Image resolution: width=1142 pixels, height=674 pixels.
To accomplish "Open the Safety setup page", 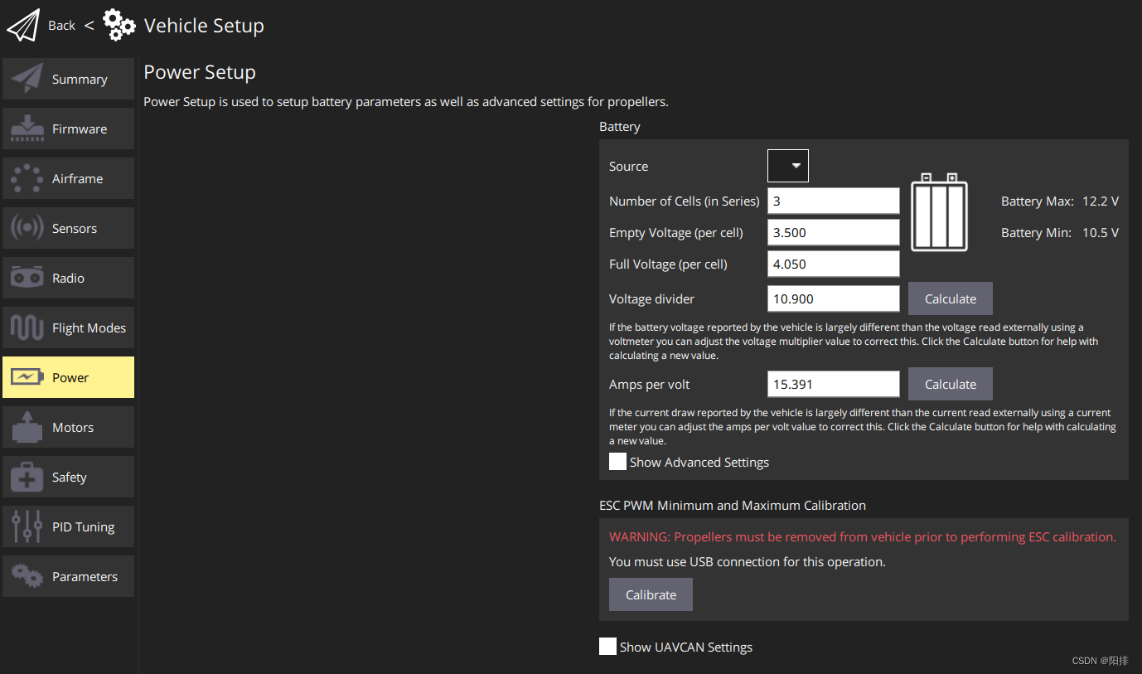I will pyautogui.click(x=68, y=477).
